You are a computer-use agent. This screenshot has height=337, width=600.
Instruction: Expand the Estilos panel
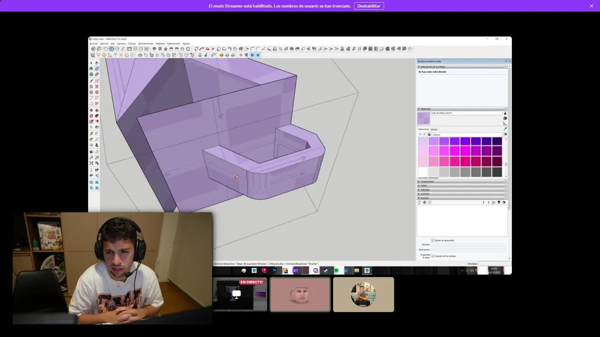pyautogui.click(x=419, y=185)
